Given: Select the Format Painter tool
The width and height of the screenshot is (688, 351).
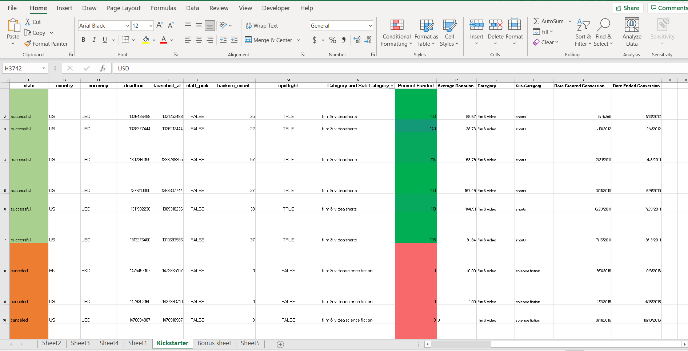Looking at the screenshot, I should point(46,44).
